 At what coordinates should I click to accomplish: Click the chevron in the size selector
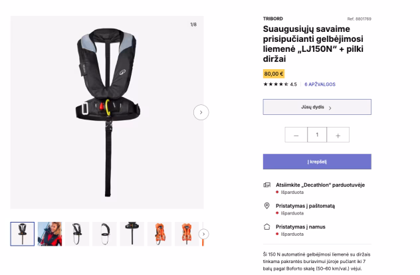pos(330,108)
